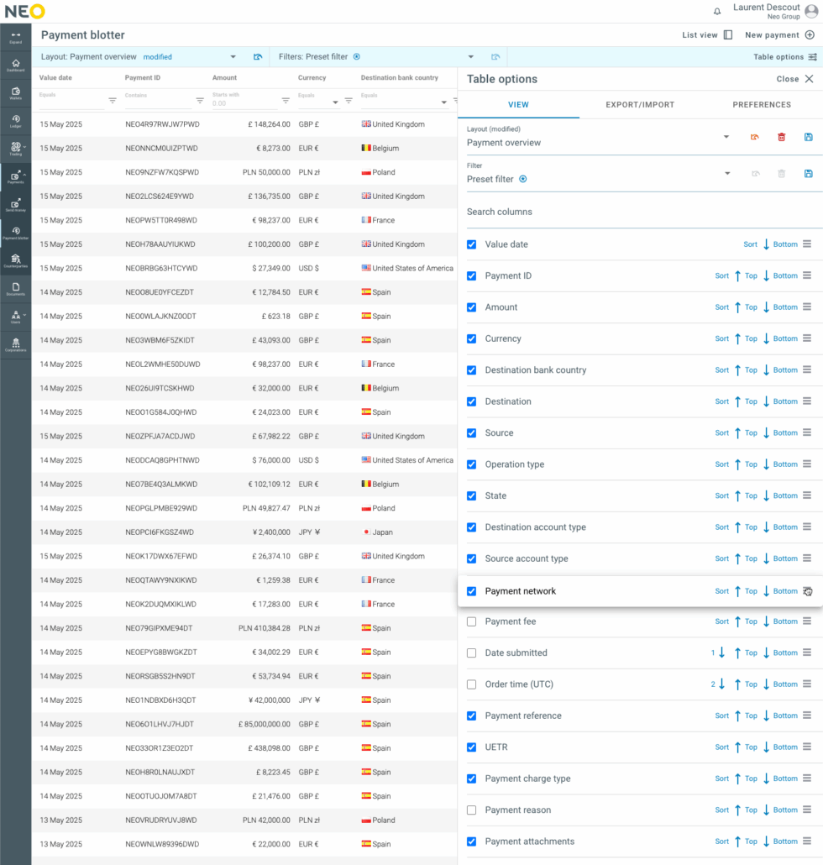The image size is (823, 865).
Task: Go to Ledger in the sidebar
Action: [15, 121]
